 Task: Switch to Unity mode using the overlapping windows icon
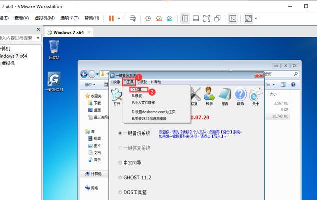point(217,18)
